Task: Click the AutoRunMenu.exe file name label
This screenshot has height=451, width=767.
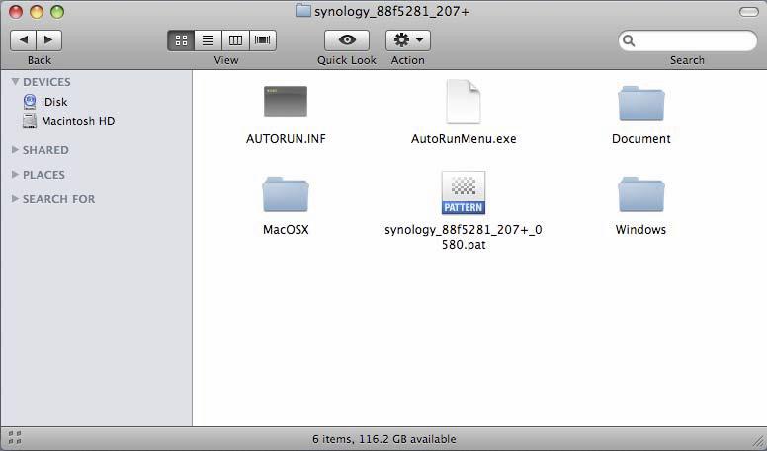Action: pyautogui.click(x=464, y=139)
